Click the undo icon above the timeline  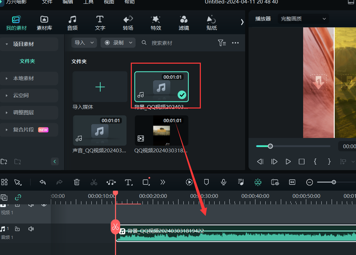pyautogui.click(x=43, y=182)
